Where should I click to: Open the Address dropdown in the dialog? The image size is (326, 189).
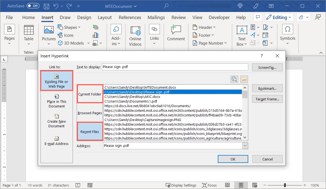(x=245, y=145)
